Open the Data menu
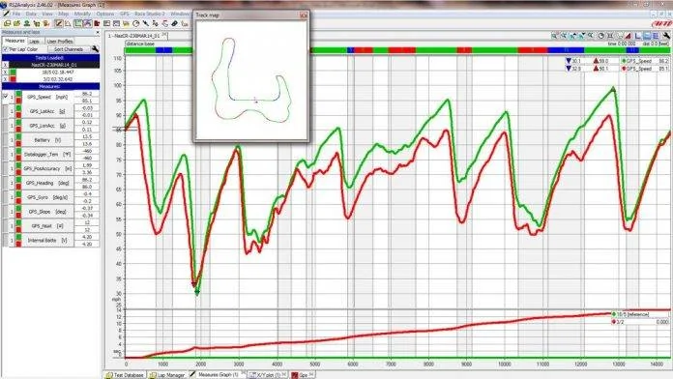Image resolution: width=673 pixels, height=379 pixels. tap(31, 14)
